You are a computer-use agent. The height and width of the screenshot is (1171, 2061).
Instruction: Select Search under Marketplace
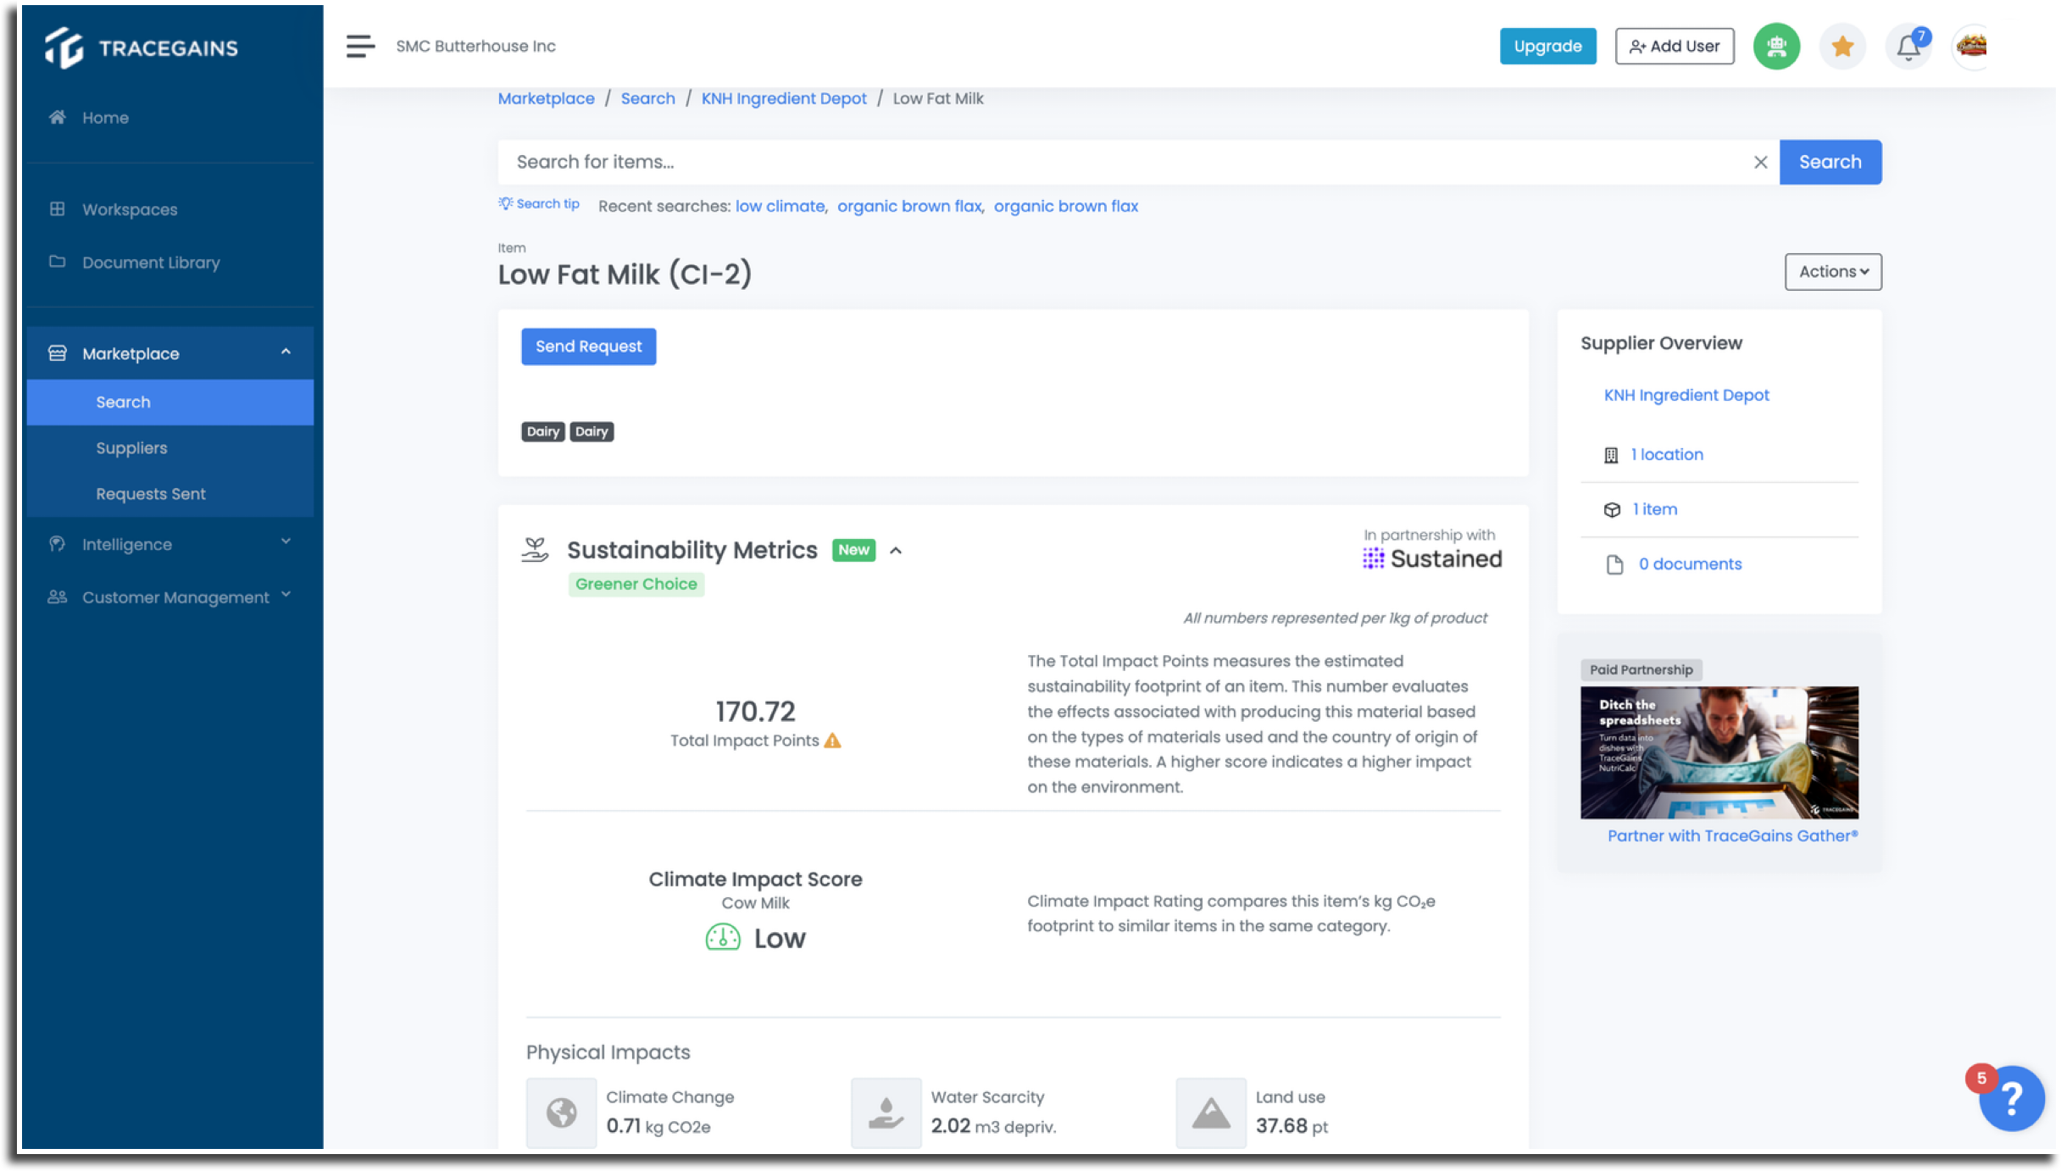point(169,402)
